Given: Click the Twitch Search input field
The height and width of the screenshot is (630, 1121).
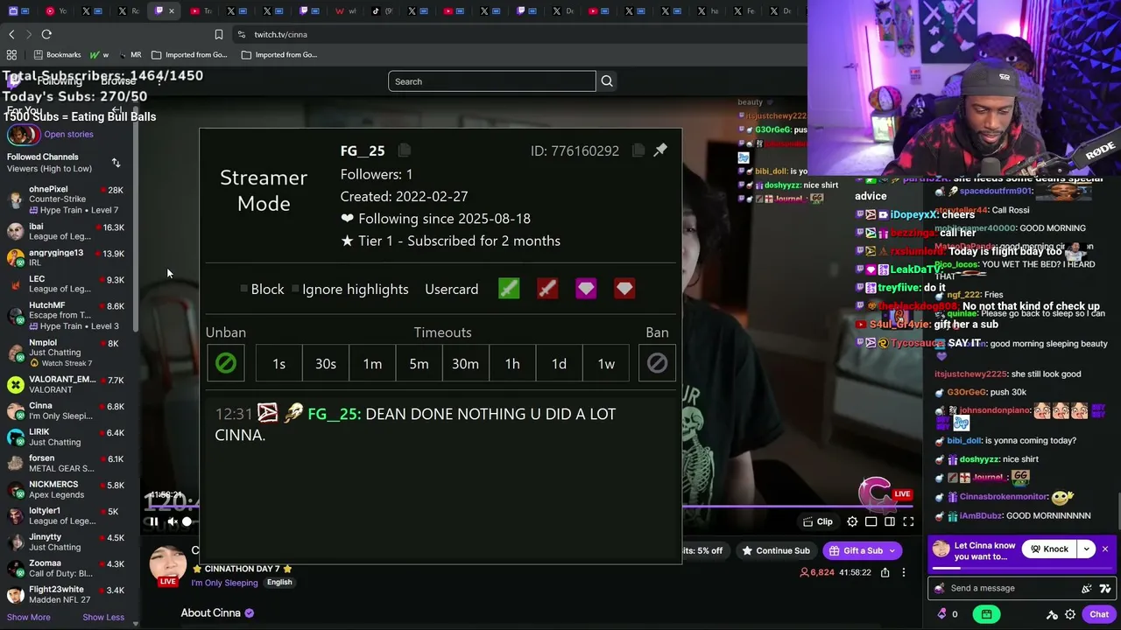Looking at the screenshot, I should (x=491, y=81).
